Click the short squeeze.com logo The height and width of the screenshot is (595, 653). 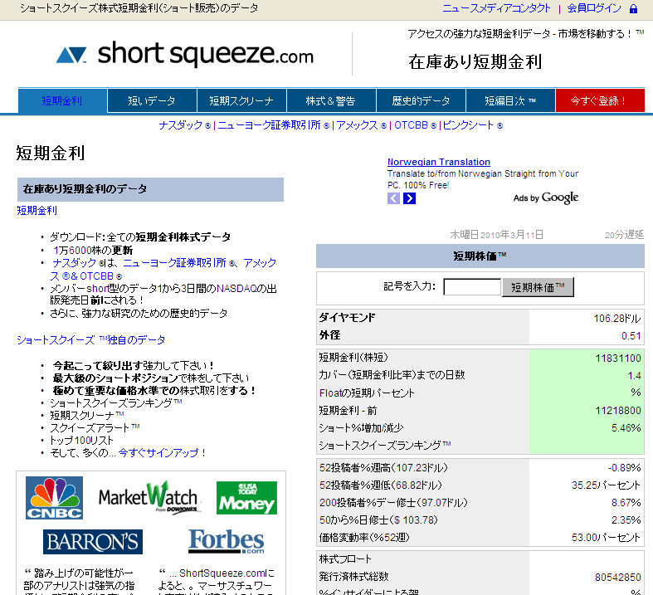tap(185, 55)
